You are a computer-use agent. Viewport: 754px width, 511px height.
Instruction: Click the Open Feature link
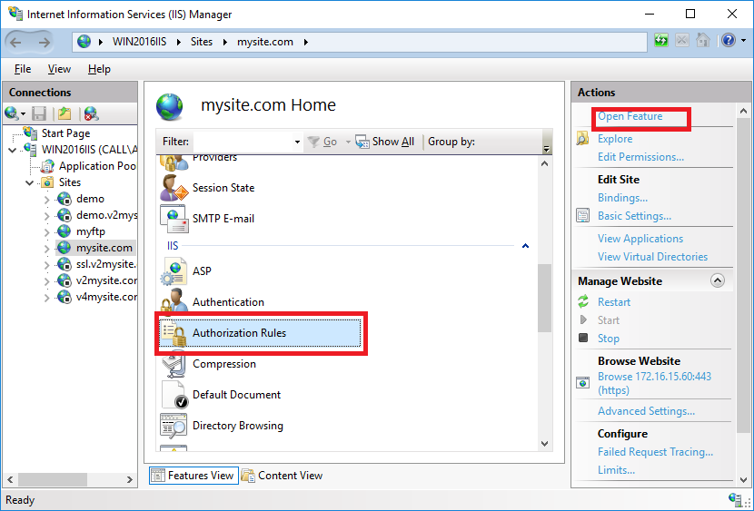point(630,116)
